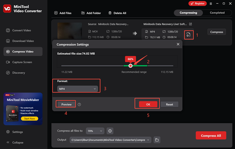Collapse the sidebar panel
Screen dimensions: 235x149
pos(15,142)
